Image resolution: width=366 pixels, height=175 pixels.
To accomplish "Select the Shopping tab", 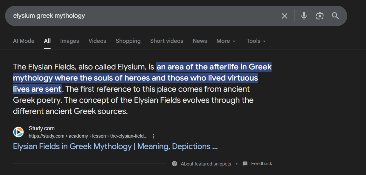I will coord(128,41).
